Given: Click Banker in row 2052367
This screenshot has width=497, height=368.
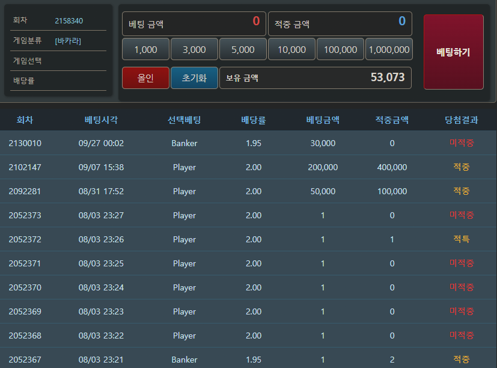Looking at the screenshot, I should 184,360.
